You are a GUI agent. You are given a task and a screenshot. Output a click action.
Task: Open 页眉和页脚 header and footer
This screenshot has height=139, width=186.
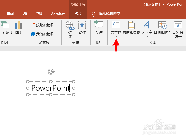(x=131, y=28)
